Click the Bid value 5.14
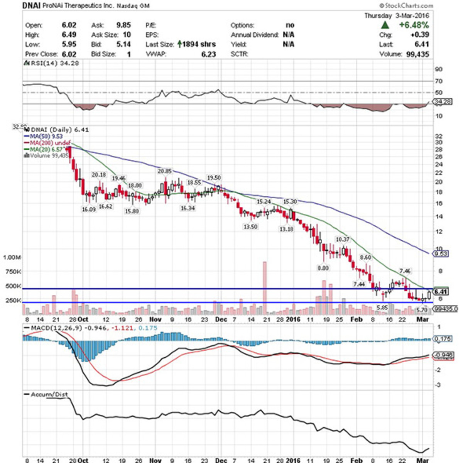The image size is (463, 463). [123, 44]
